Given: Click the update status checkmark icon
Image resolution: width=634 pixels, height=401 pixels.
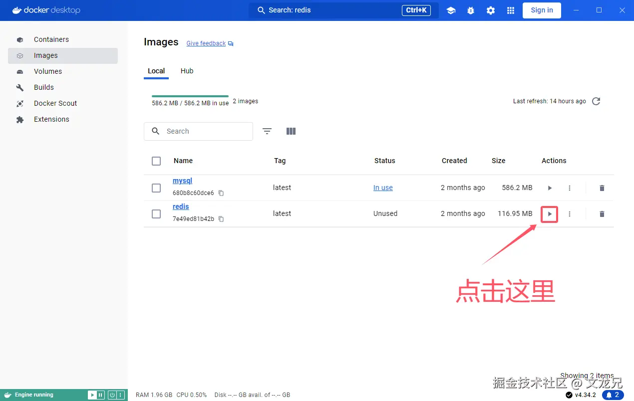Looking at the screenshot, I should [x=569, y=395].
